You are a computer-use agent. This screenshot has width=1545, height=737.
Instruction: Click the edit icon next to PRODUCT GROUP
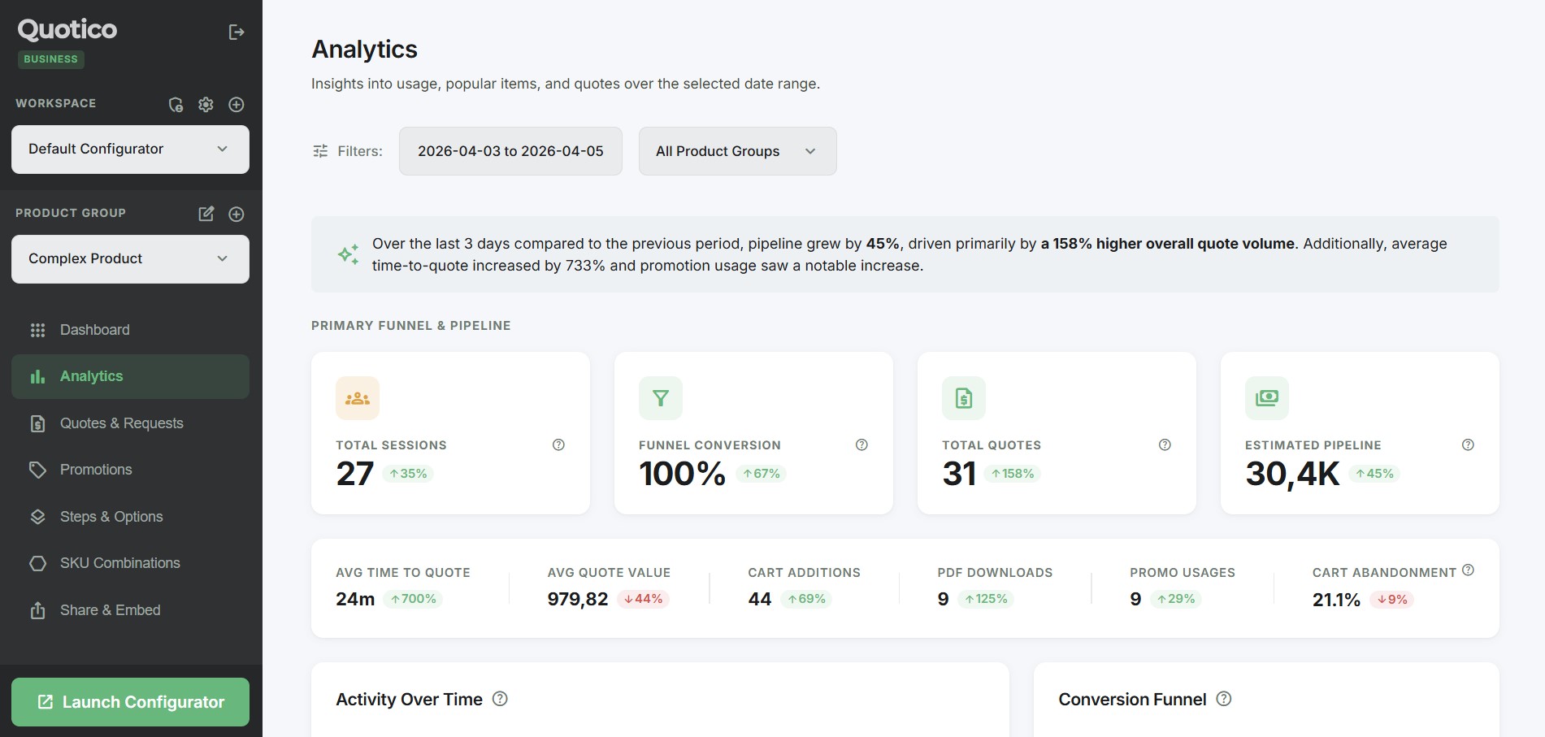coord(206,214)
